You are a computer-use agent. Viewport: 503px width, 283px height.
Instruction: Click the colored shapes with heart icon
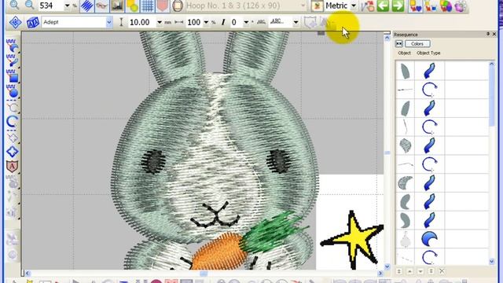tap(416, 6)
